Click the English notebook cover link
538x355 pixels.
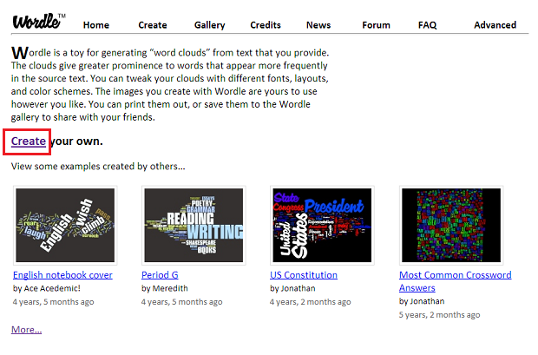coord(62,275)
